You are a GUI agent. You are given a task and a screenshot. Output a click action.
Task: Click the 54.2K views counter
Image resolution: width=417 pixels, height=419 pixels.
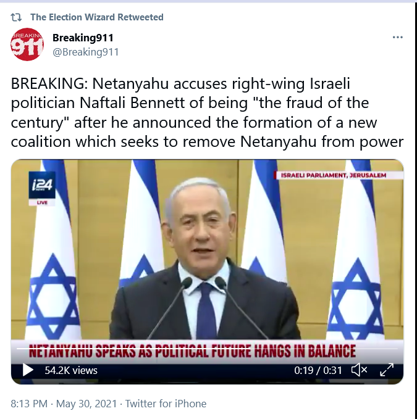point(71,370)
